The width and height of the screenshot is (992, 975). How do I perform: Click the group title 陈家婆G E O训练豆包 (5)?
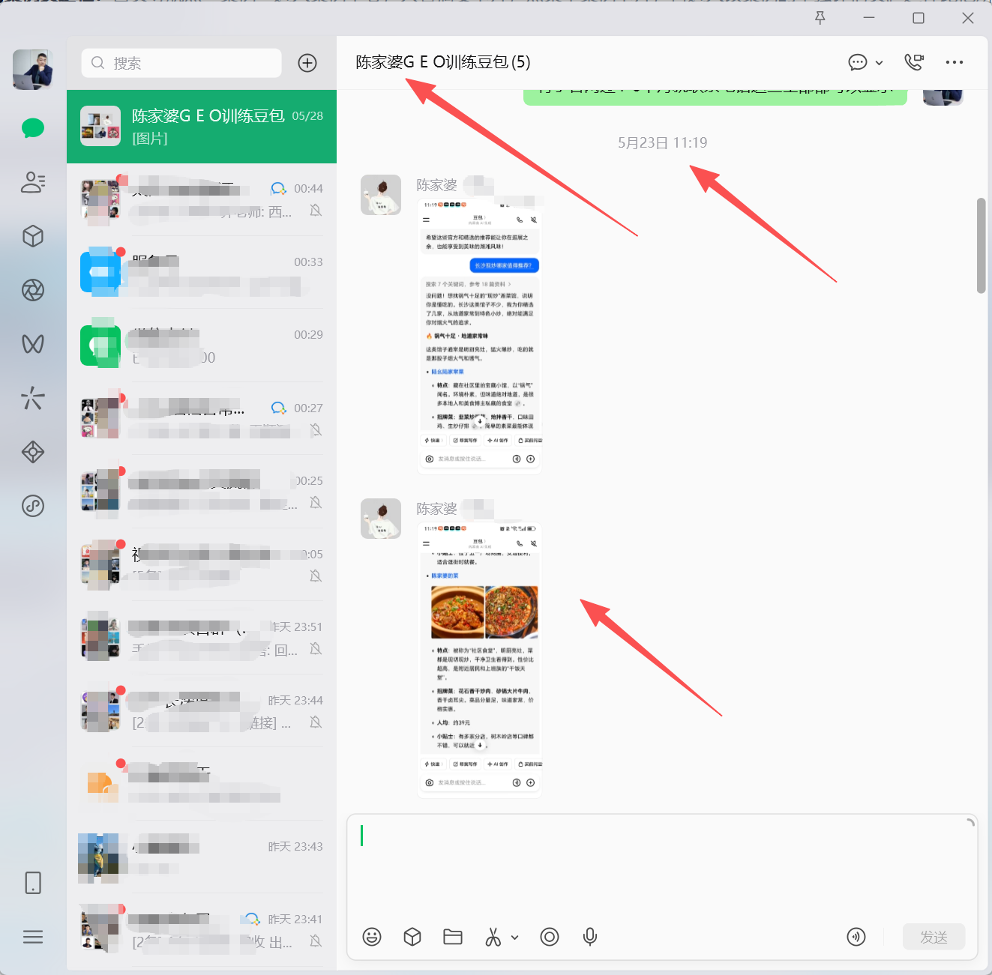click(443, 62)
